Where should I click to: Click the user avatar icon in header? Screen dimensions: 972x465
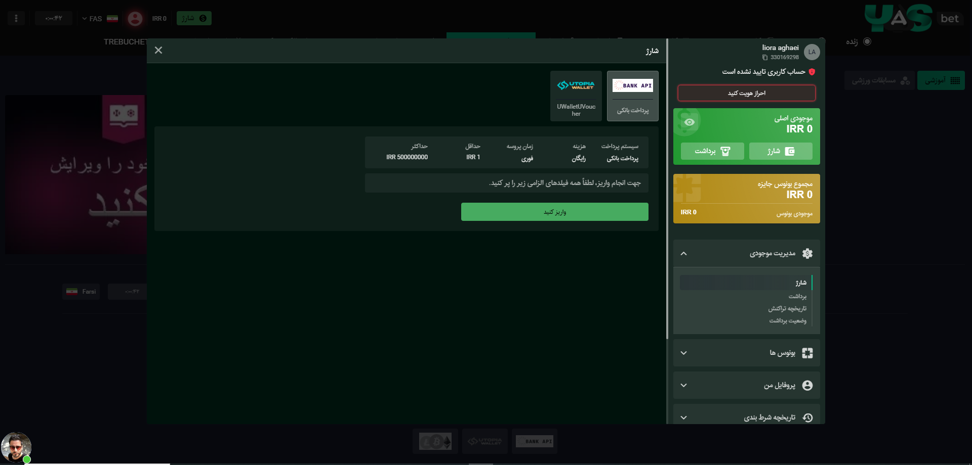pos(135,19)
